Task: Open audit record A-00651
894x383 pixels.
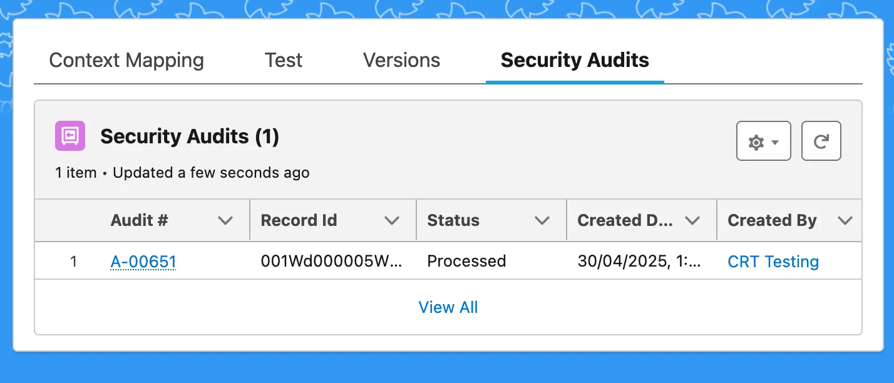Action: [143, 262]
